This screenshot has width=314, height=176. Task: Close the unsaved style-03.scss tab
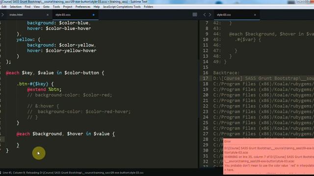tap(94, 15)
